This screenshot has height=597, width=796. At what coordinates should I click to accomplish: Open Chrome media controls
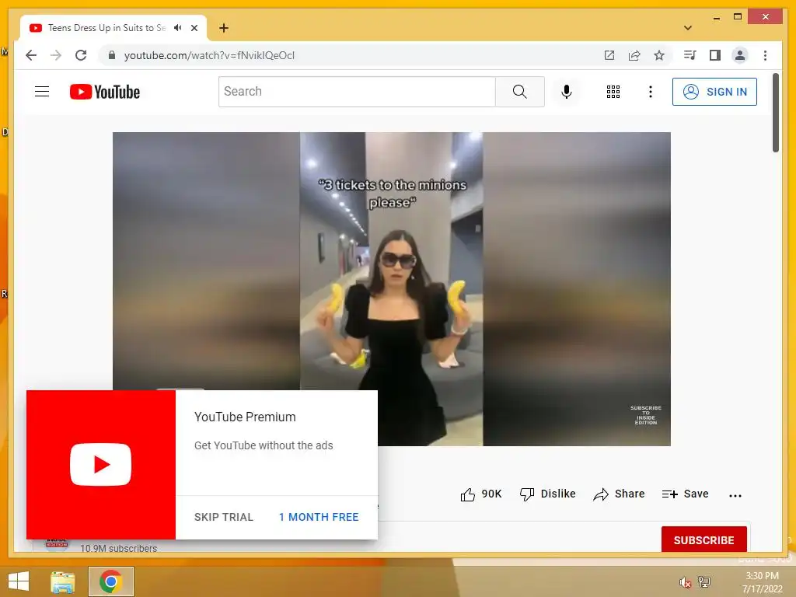click(690, 55)
